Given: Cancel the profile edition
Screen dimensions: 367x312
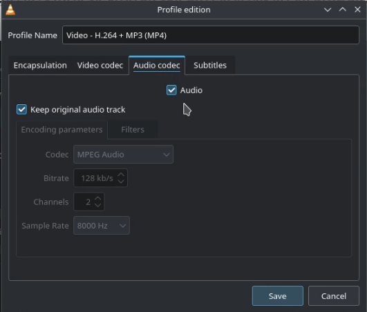Looking at the screenshot, I should click(x=334, y=296).
